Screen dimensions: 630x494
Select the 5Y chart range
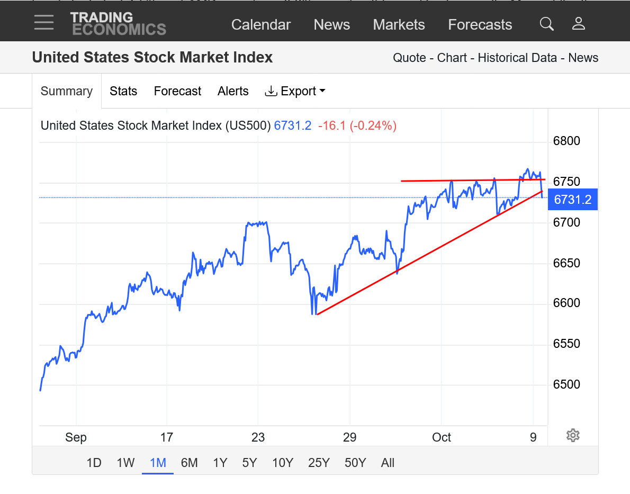tap(249, 463)
